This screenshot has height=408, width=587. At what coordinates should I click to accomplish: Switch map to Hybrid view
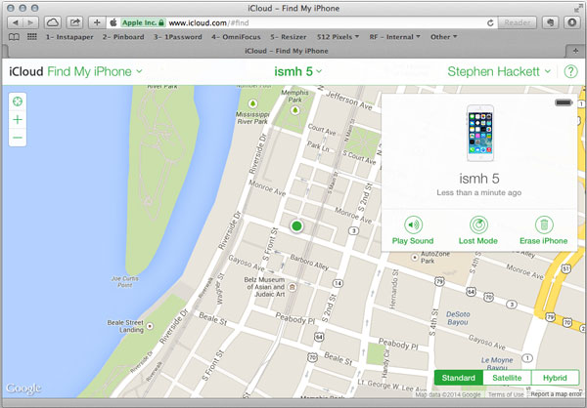[555, 378]
